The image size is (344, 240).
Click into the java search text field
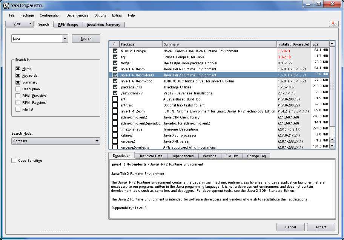coord(37,39)
